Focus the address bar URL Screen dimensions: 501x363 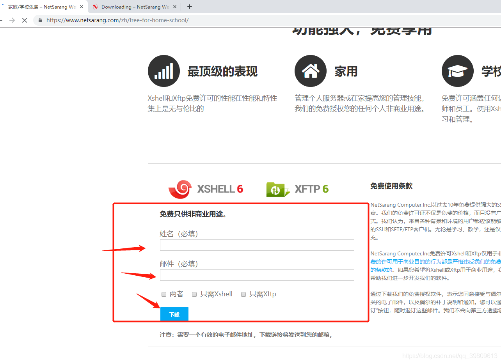coord(117,20)
